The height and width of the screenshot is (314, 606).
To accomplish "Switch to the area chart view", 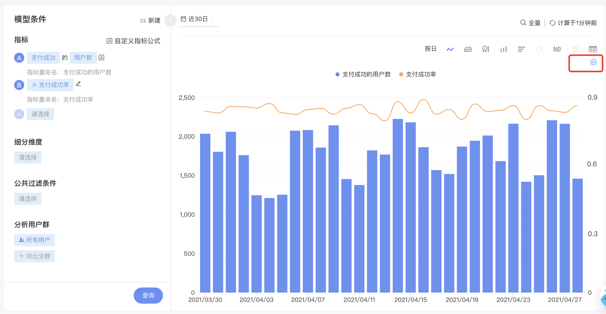I will coord(468,49).
